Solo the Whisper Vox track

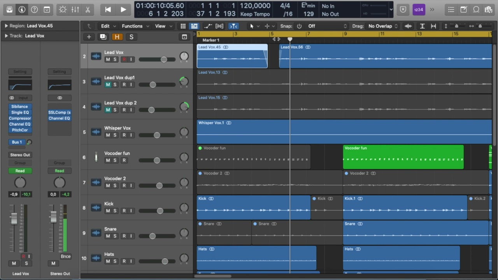[115, 135]
